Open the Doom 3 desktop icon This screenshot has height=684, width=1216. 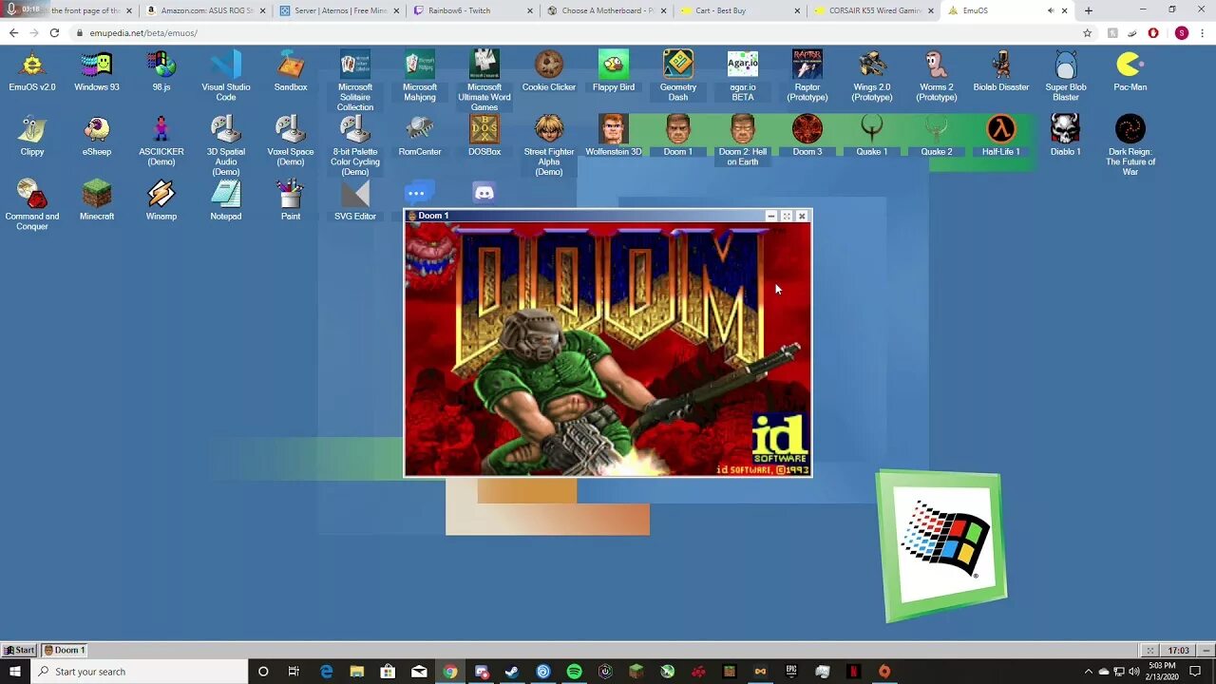(807, 136)
